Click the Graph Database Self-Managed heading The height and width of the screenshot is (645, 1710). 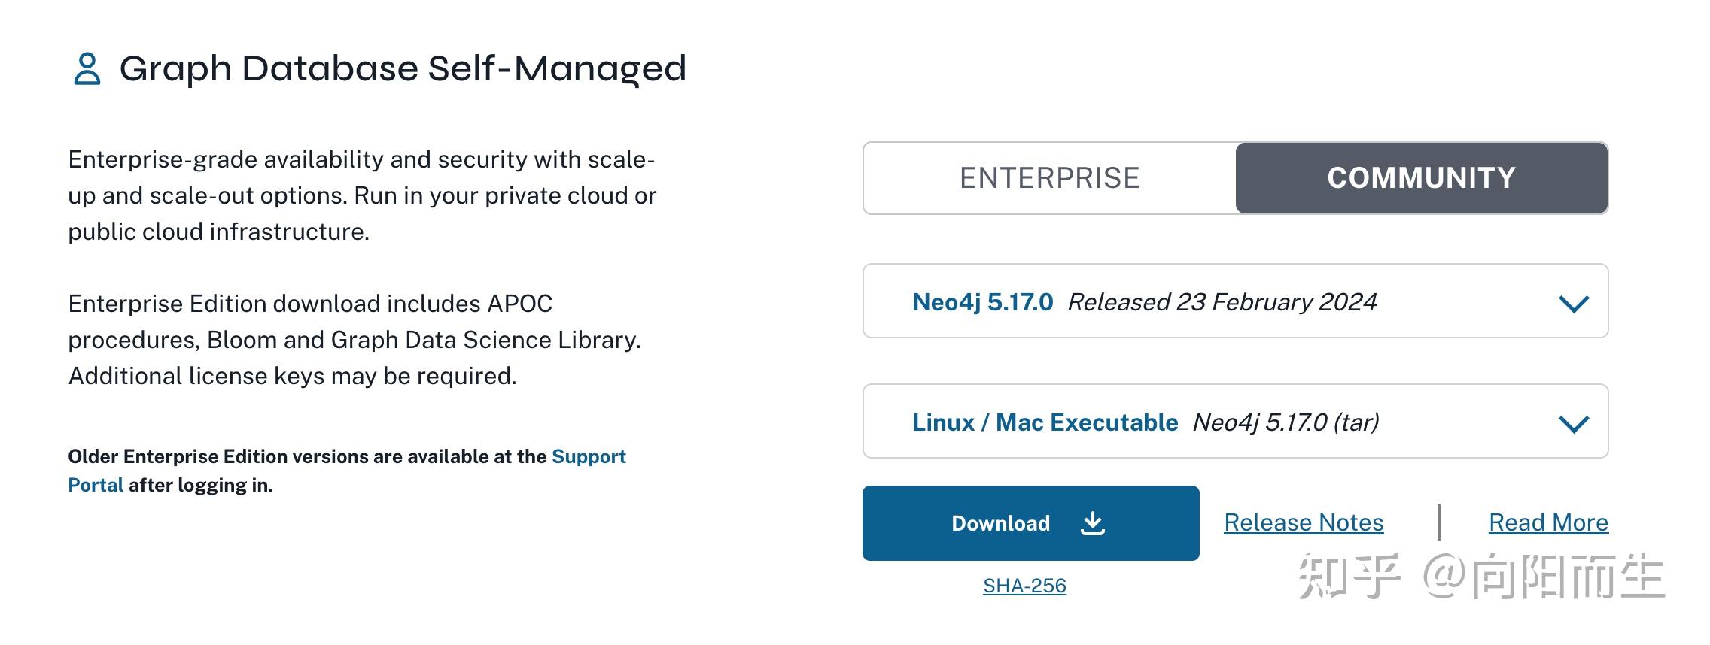[402, 68]
